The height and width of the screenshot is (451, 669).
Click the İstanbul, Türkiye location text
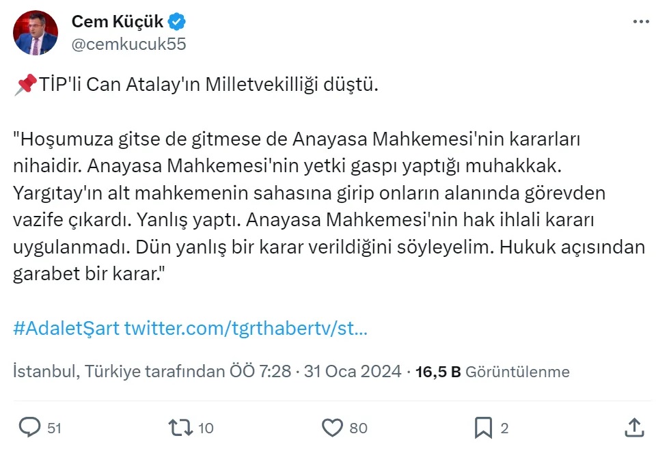tap(77, 371)
